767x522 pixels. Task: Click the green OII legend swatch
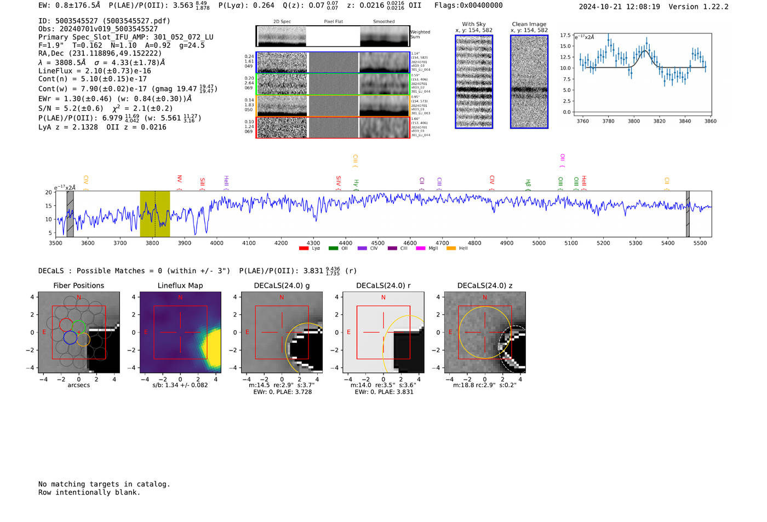(333, 249)
